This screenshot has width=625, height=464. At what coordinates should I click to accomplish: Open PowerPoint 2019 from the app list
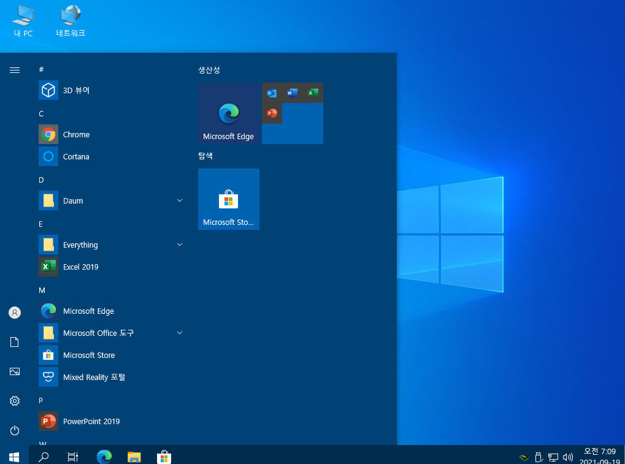pos(111,421)
